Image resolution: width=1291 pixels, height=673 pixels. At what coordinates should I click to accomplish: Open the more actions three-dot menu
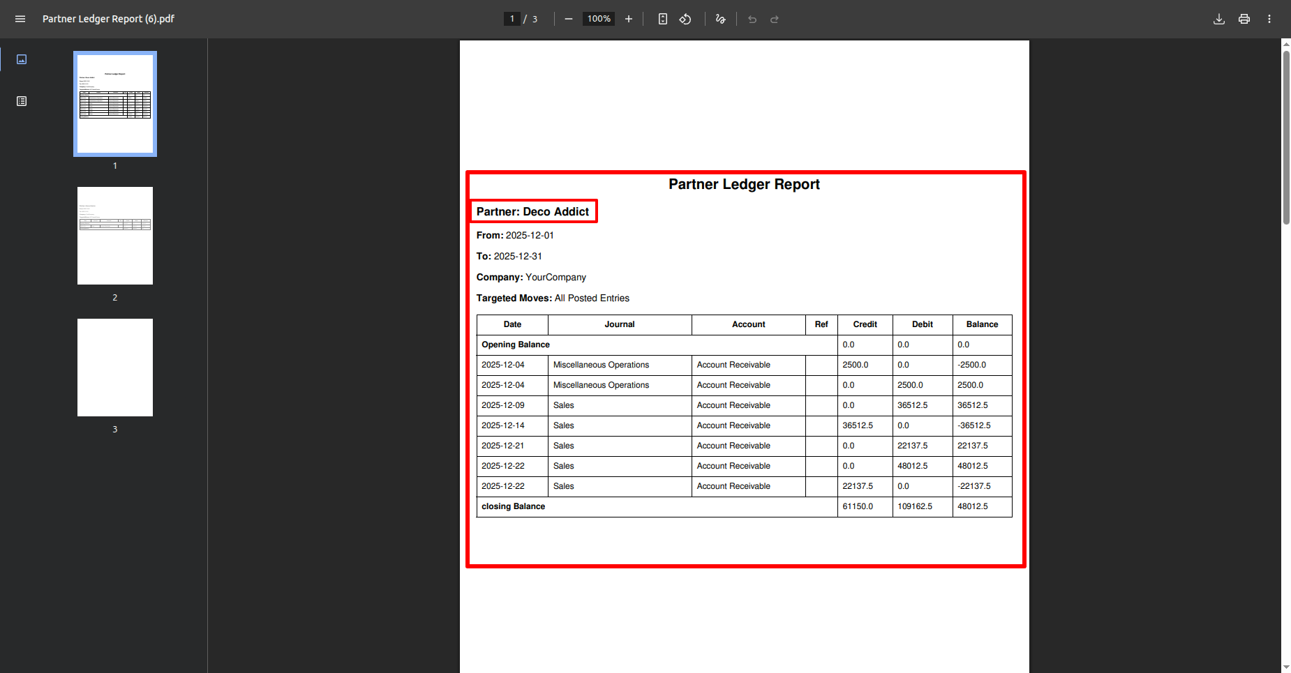tap(1269, 19)
